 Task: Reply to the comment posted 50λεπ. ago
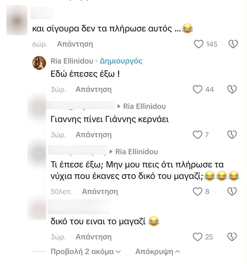(100, 192)
